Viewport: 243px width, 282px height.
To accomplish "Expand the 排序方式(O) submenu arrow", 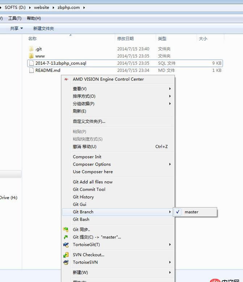I will pos(170,96).
